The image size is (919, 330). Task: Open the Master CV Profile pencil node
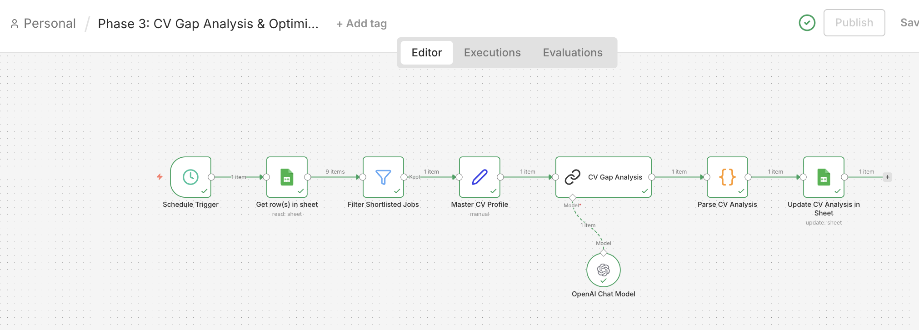pos(479,177)
